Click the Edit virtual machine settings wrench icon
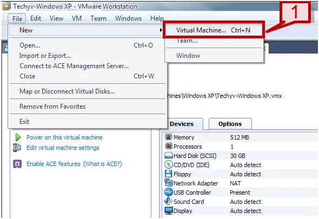The width and height of the screenshot is (319, 219). coord(17,148)
